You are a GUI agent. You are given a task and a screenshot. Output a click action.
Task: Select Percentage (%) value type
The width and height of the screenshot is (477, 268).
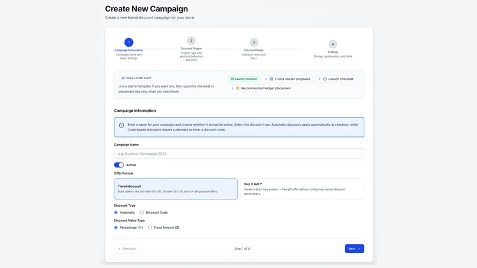pos(116,228)
